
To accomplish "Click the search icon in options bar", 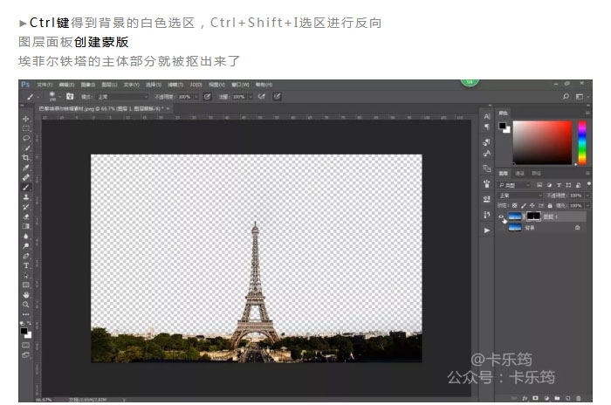I will tap(566, 97).
